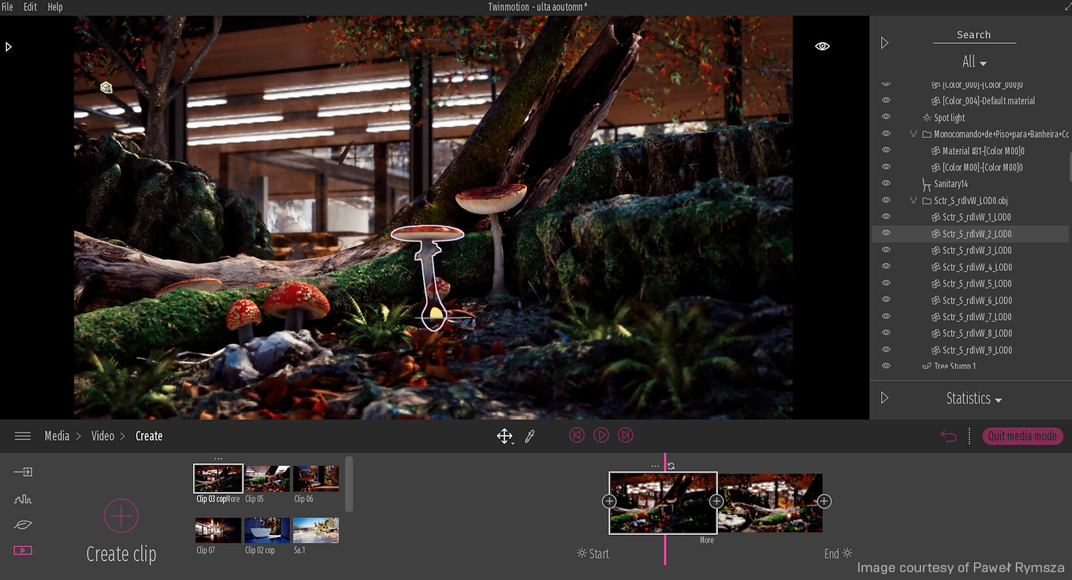Click the viewport eye icon
This screenshot has width=1072, height=580.
click(822, 46)
